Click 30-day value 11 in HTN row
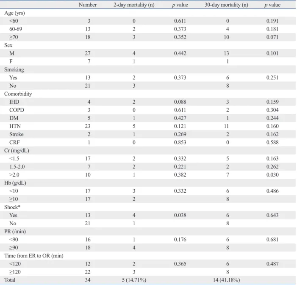297x285 pixels. pos(227,126)
